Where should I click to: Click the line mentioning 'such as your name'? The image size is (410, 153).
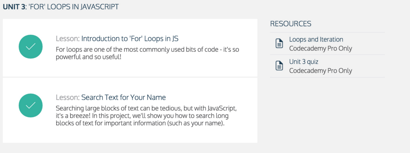(140, 123)
